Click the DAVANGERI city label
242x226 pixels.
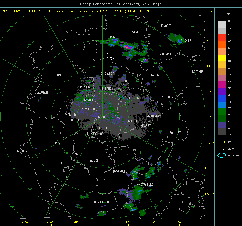tap(120, 171)
